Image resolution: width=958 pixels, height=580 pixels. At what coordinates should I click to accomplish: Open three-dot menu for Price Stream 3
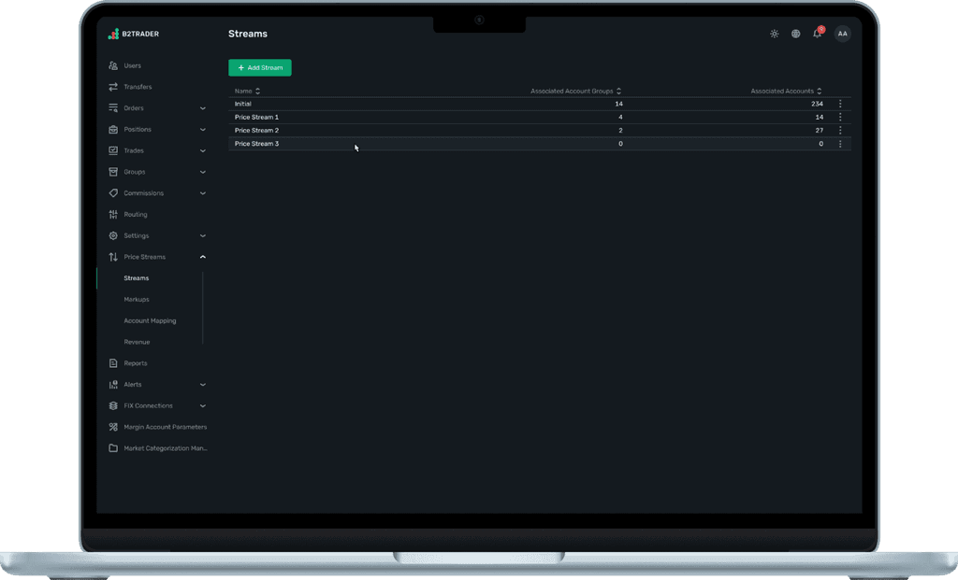click(840, 144)
